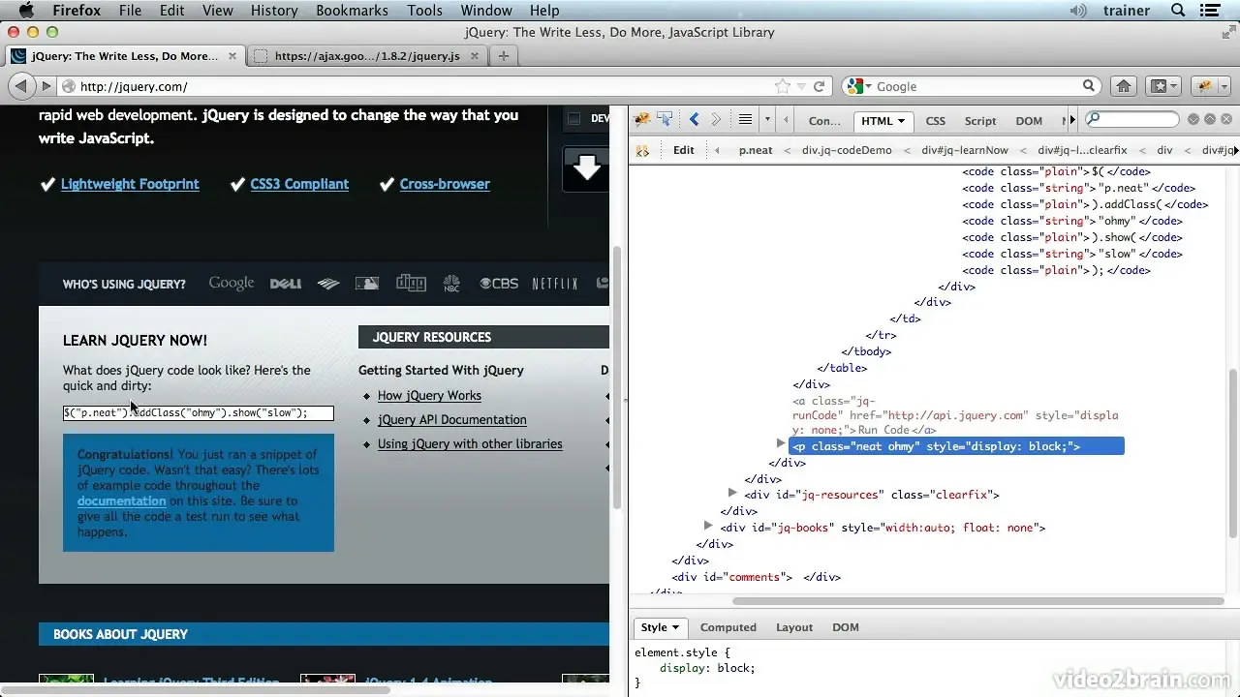This screenshot has height=697, width=1240.
Task: Reload the page with the refresh icon
Action: click(819, 86)
